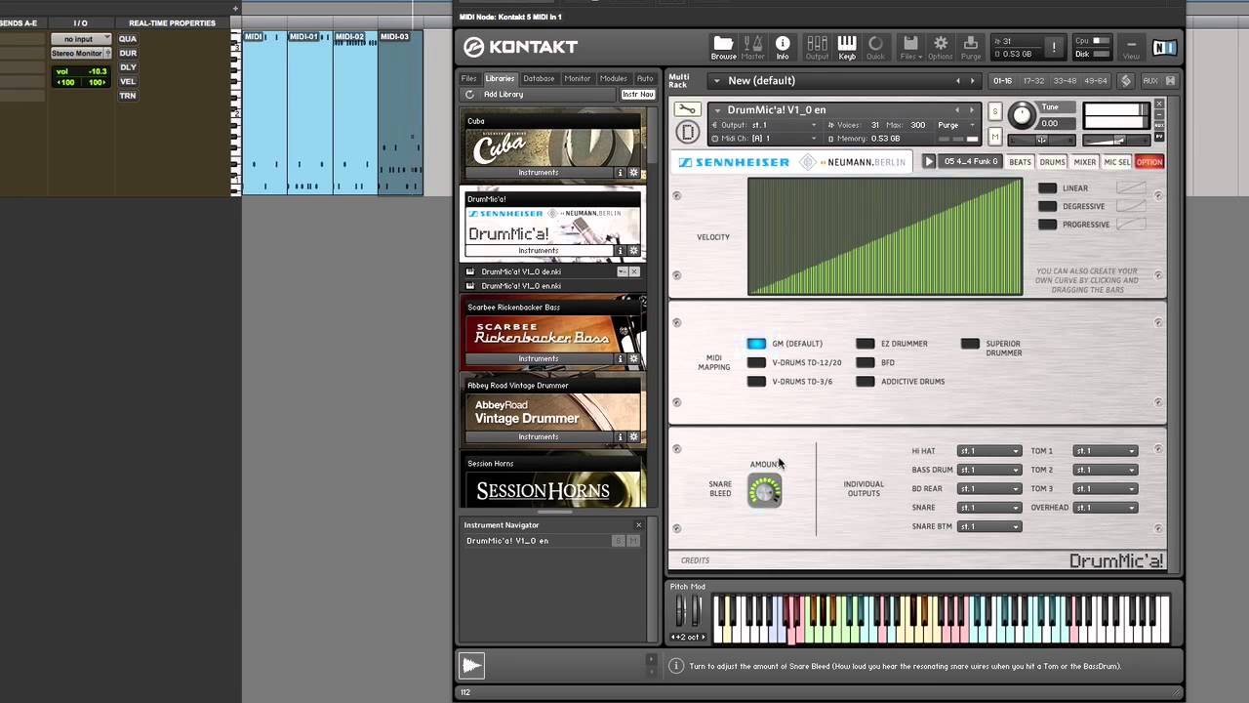Select DrumMic'a! V1_0 en.nki file
Image resolution: width=1249 pixels, height=703 pixels.
tap(521, 286)
